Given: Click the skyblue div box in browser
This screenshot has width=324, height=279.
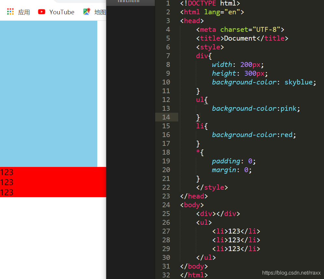Looking at the screenshot, I should tap(48, 94).
